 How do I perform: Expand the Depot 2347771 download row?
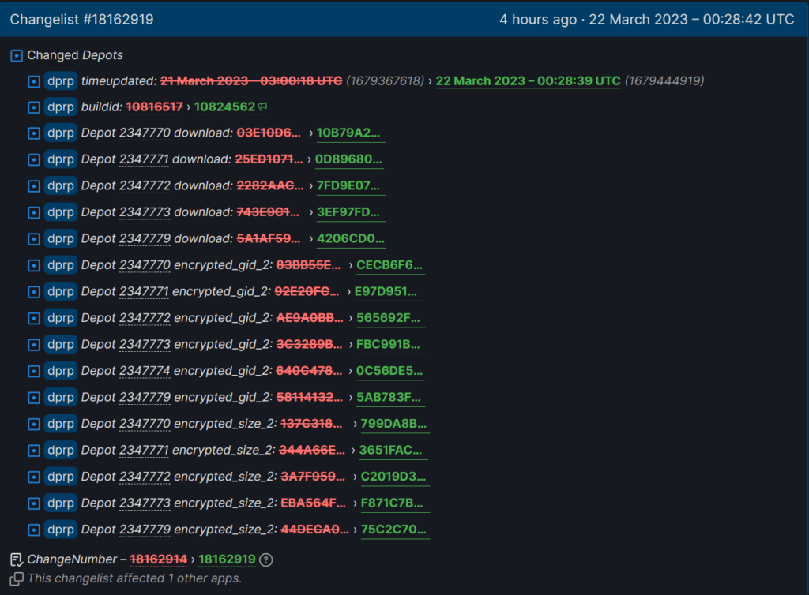point(33,159)
